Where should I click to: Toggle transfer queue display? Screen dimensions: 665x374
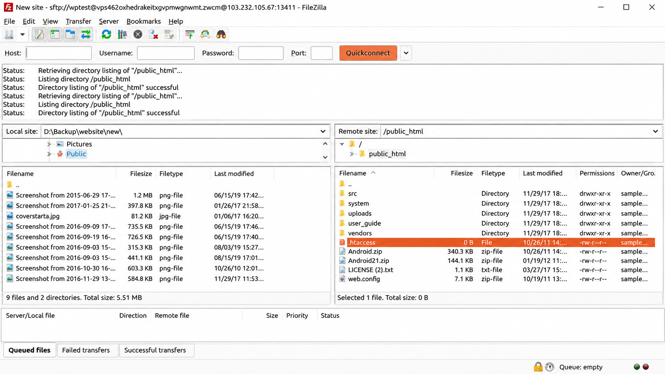pyautogui.click(x=86, y=35)
